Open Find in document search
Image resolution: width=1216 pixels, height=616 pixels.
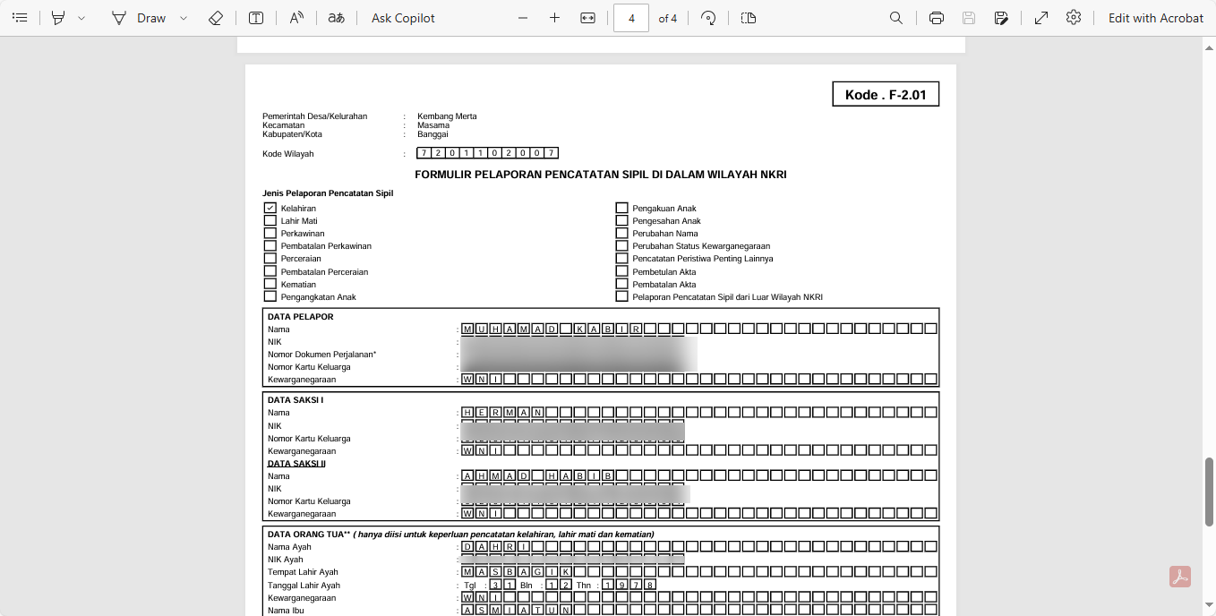895,18
